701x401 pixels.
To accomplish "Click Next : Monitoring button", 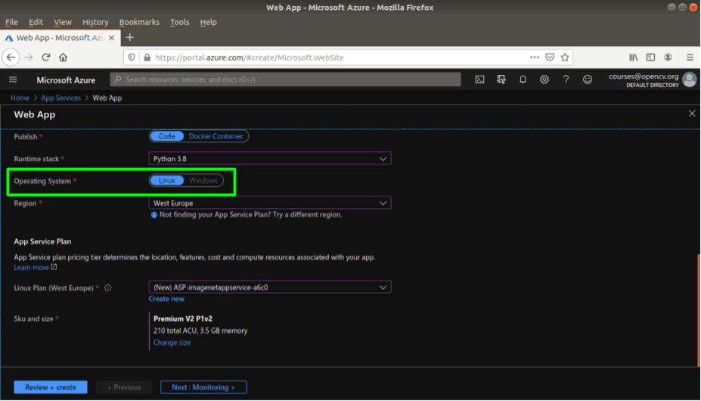I will [203, 387].
